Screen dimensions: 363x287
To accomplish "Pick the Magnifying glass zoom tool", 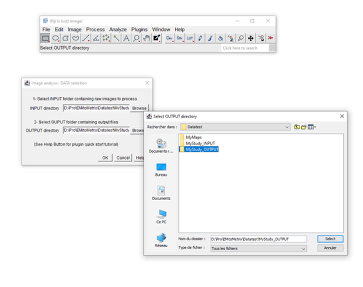I will coord(136,38).
